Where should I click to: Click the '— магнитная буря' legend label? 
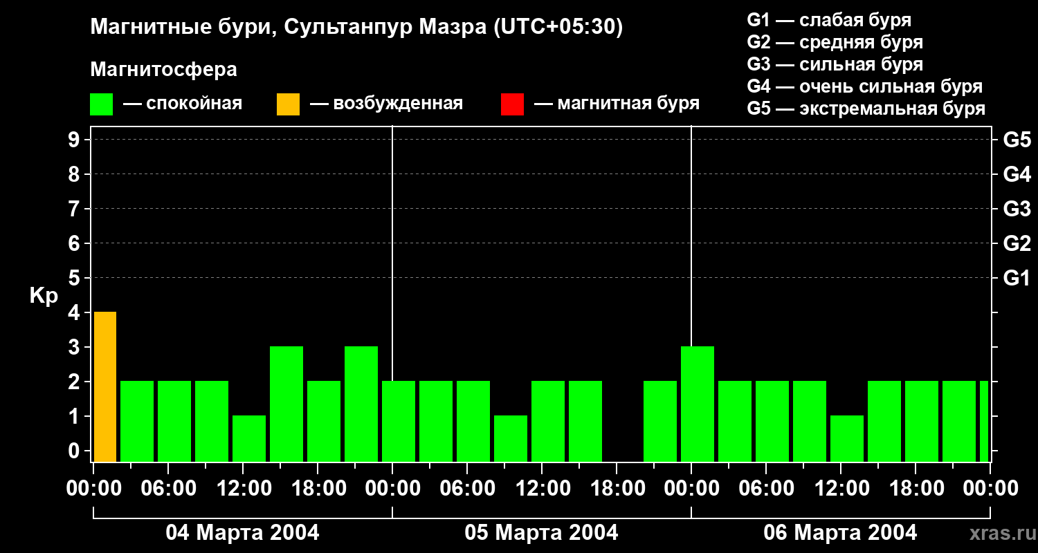coord(617,104)
